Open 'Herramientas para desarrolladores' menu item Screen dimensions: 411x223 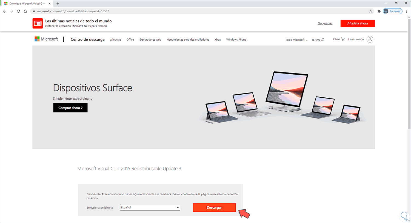pyautogui.click(x=188, y=39)
